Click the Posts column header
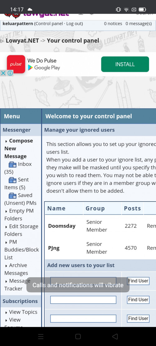Viewport: 156px width, 346px height. click(x=132, y=209)
